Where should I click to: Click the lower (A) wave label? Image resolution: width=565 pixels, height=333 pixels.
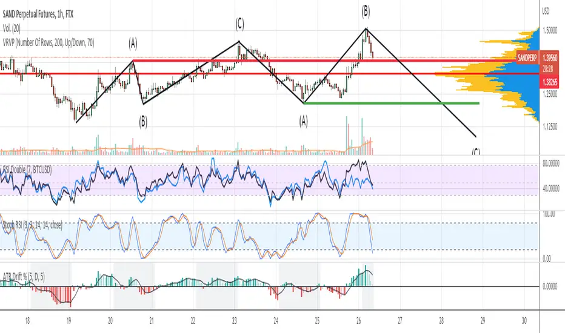click(303, 121)
